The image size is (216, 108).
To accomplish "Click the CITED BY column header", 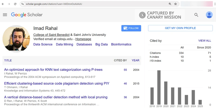I will (x=120, y=60).
